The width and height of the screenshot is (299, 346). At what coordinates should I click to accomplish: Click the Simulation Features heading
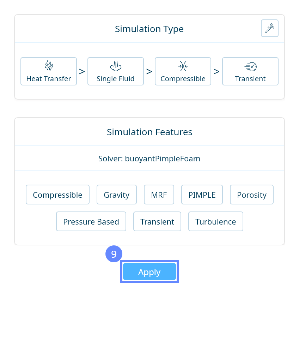(x=149, y=132)
